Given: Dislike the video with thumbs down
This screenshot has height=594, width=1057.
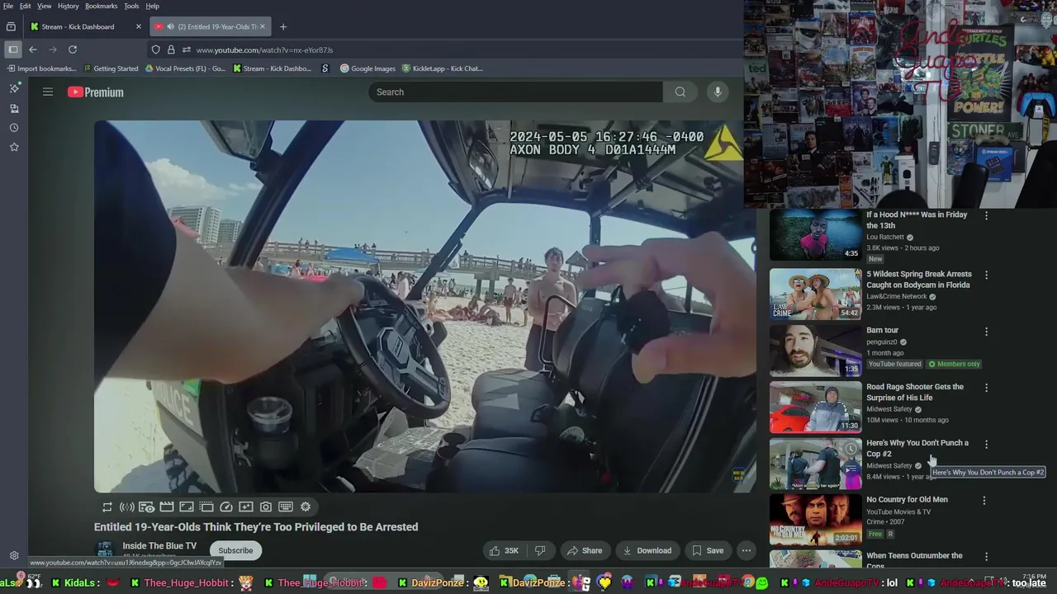Looking at the screenshot, I should tap(541, 551).
